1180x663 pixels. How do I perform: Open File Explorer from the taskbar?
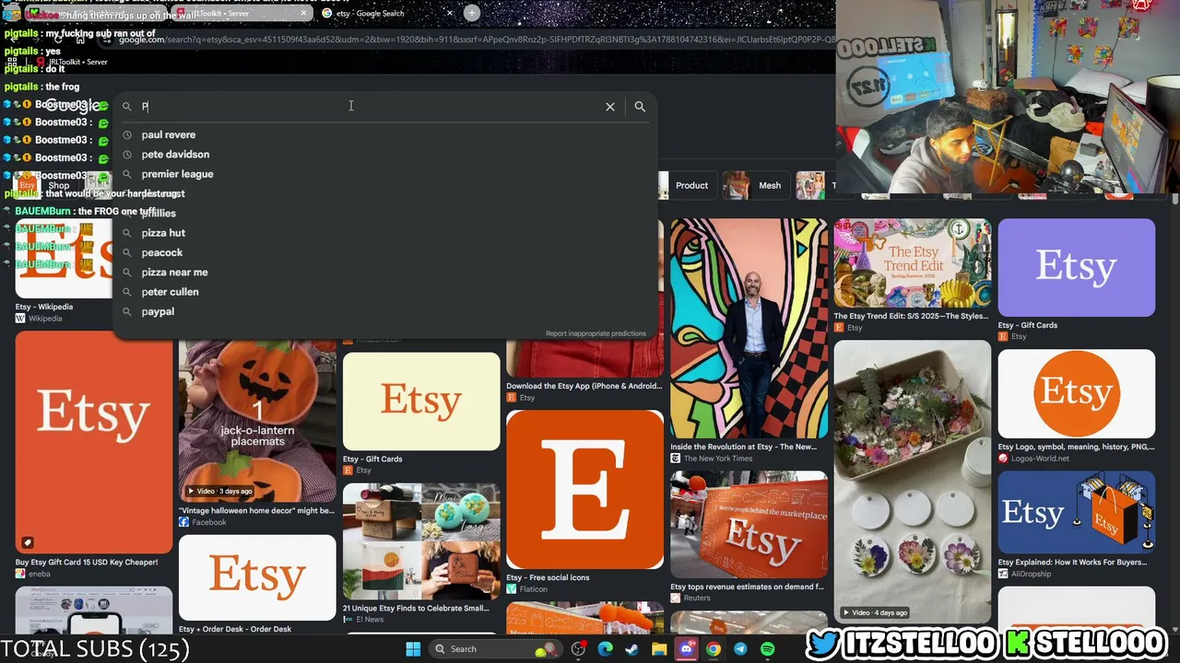659,649
